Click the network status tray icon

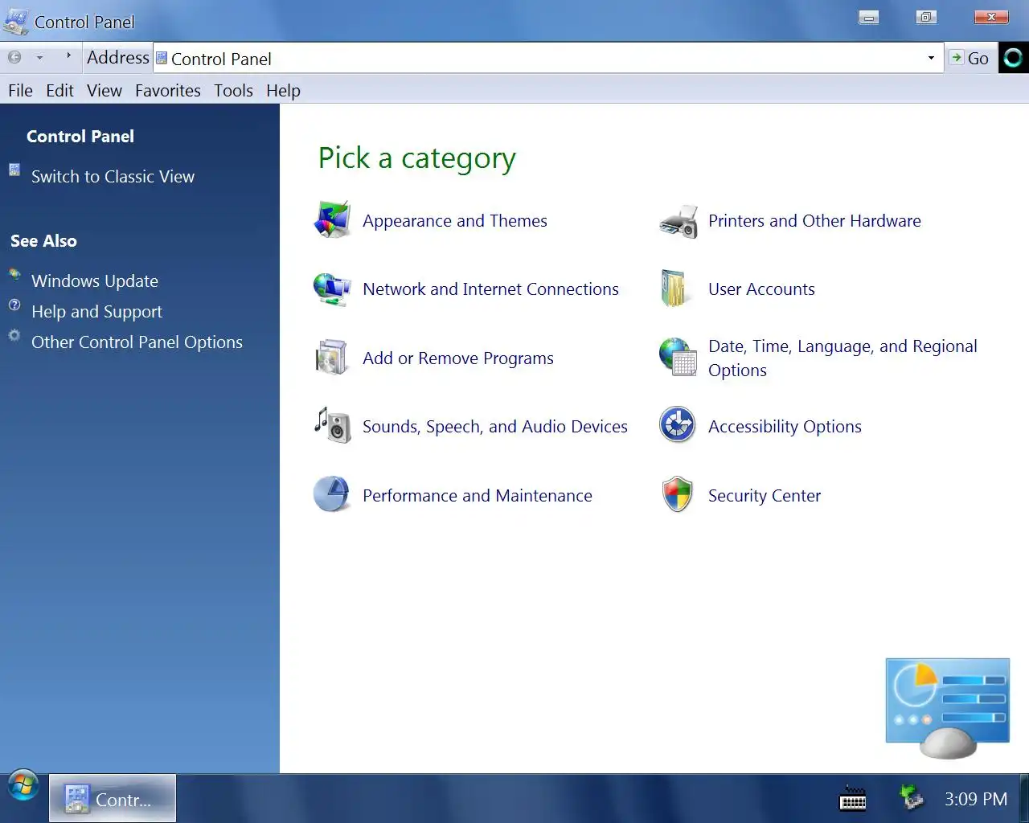click(911, 797)
